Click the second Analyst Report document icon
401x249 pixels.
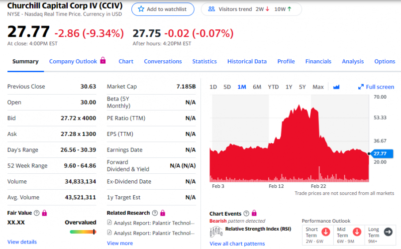coord(109,233)
